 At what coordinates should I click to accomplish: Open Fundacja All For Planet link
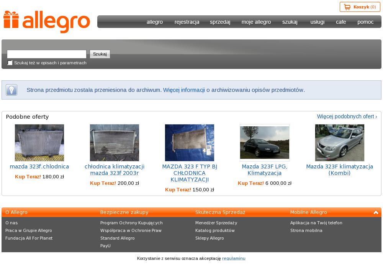pyautogui.click(x=29, y=238)
